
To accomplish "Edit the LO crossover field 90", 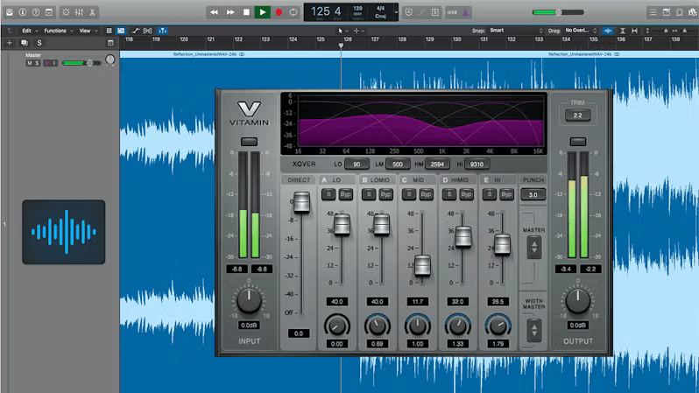I will point(357,165).
